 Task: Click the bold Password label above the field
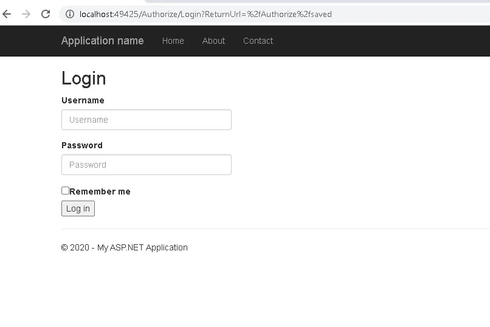pyautogui.click(x=82, y=145)
